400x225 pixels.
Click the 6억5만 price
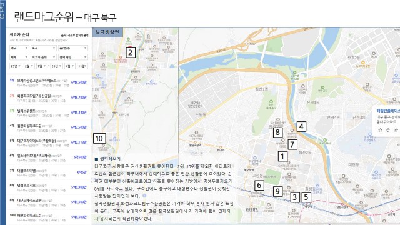coord(82,172)
